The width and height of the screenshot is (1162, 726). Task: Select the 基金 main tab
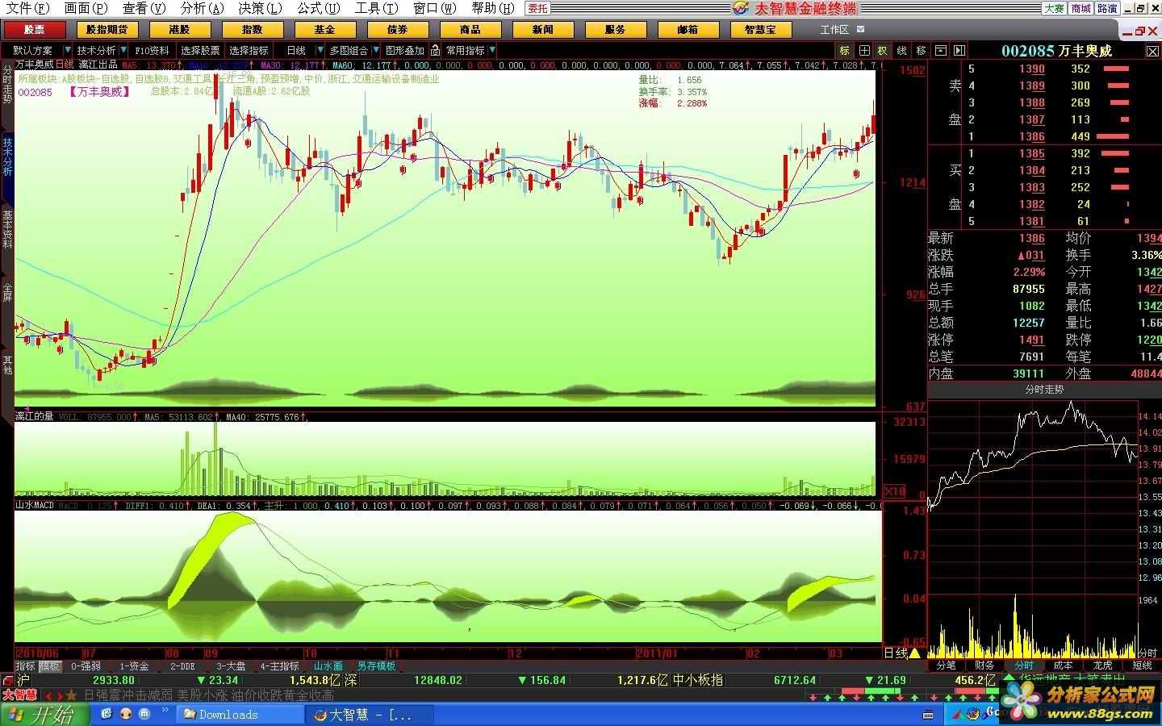[325, 30]
